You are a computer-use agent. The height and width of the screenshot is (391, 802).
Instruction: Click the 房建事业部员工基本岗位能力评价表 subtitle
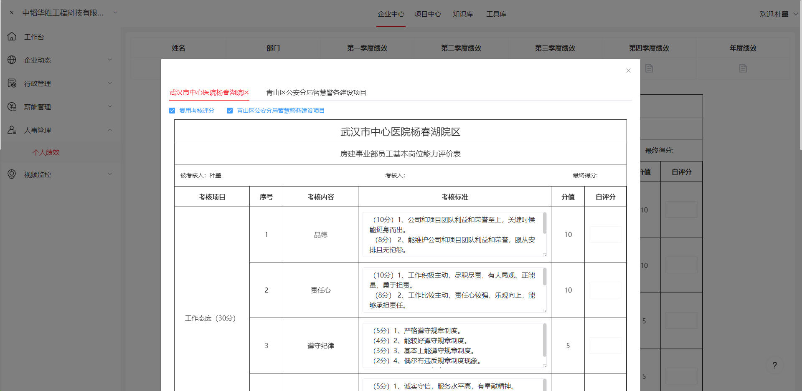point(400,154)
